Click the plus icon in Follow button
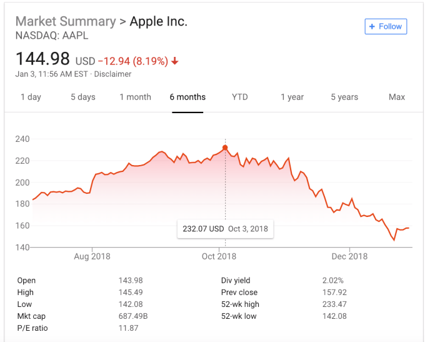 (372, 26)
